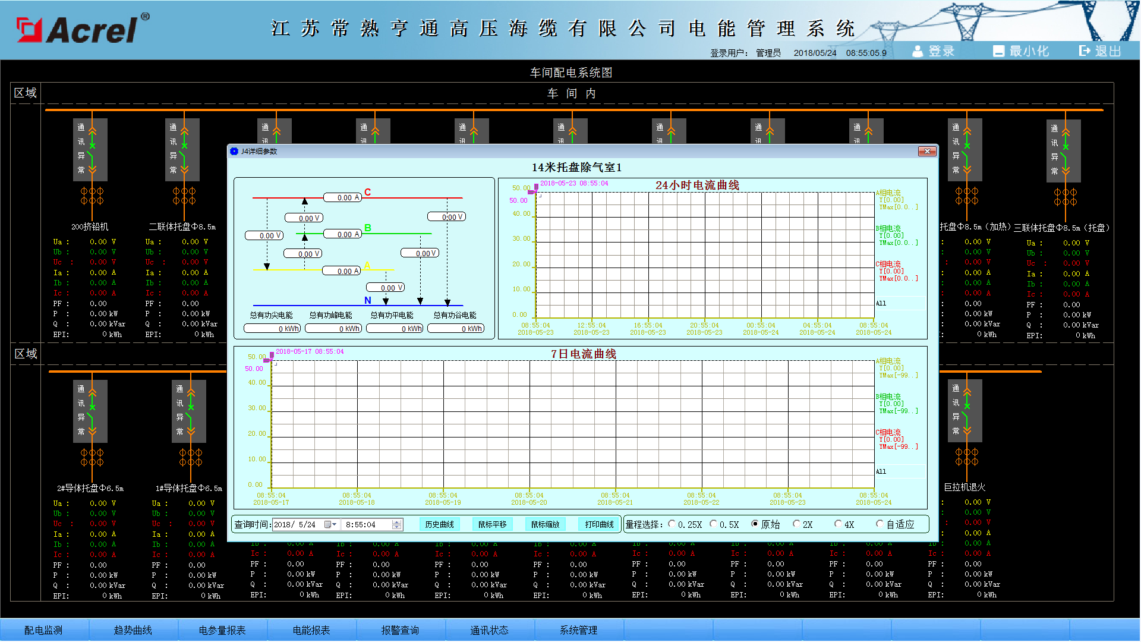
Task: Click the 总有功平电能 kWh value box
Action: click(x=395, y=328)
